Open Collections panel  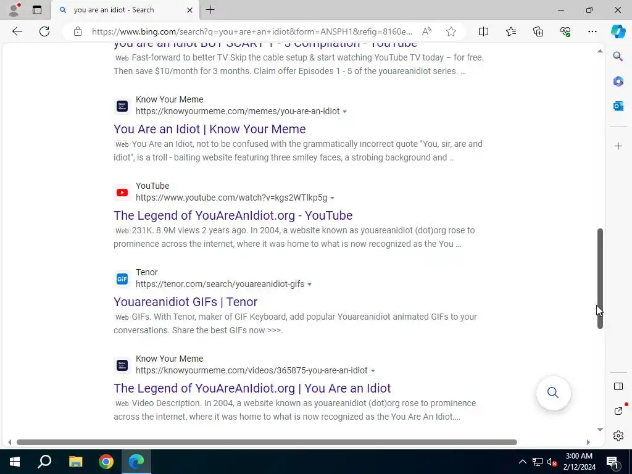[538, 31]
